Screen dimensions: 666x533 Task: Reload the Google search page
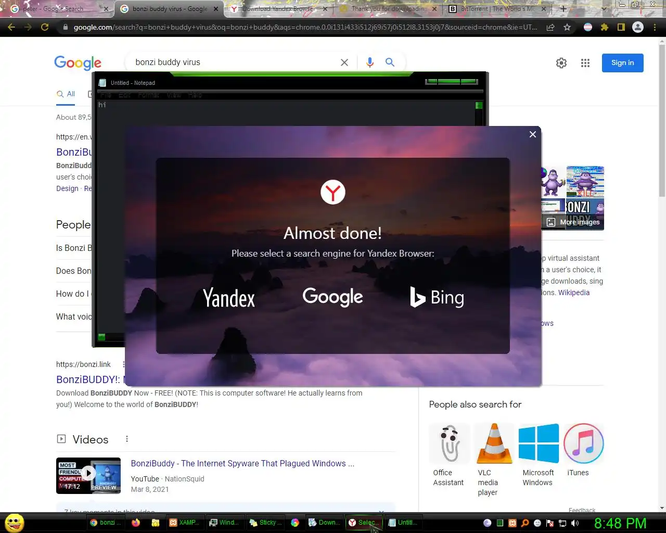click(45, 27)
